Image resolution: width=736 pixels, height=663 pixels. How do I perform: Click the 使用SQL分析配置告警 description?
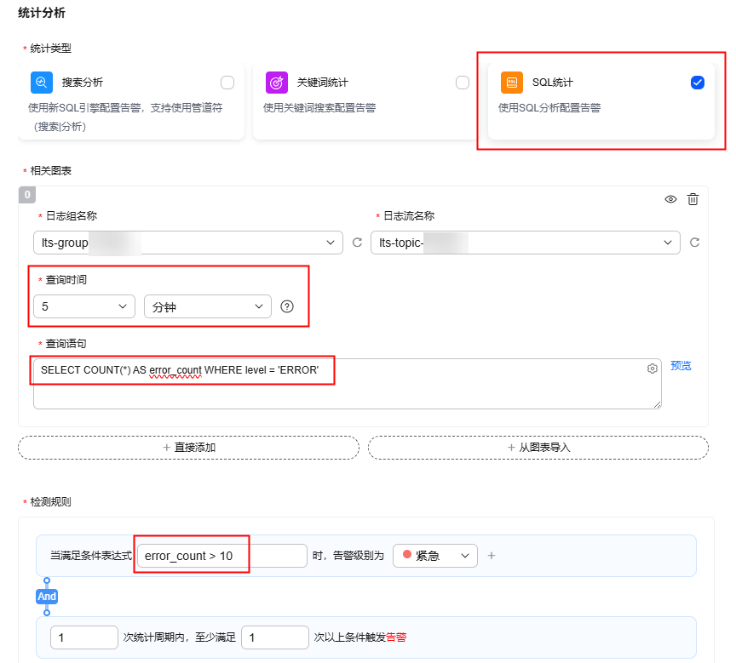tap(549, 108)
